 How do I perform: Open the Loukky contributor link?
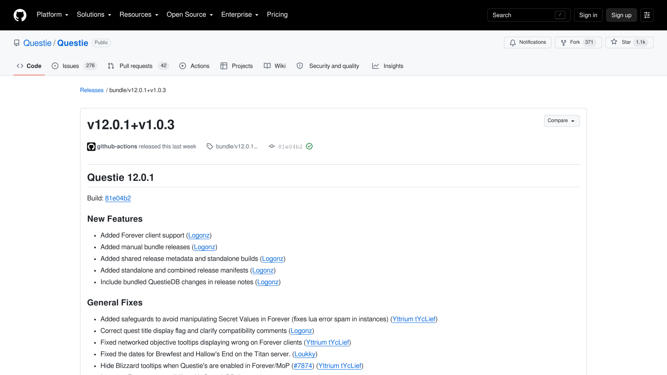[x=305, y=354]
